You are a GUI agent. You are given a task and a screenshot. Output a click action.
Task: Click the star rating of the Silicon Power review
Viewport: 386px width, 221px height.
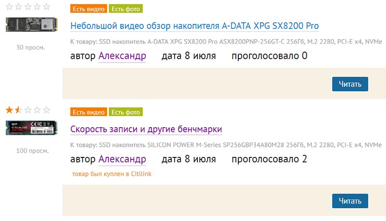point(28,110)
